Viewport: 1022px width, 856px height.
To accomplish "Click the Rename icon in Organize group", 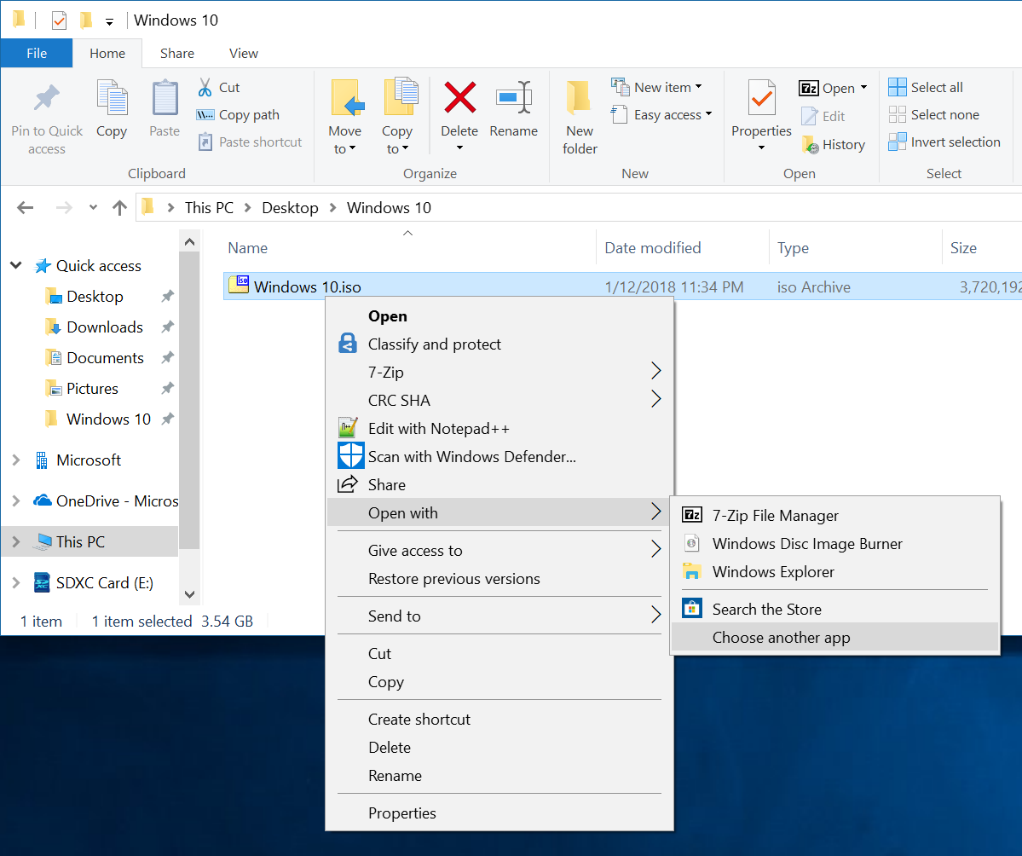I will 513,98.
